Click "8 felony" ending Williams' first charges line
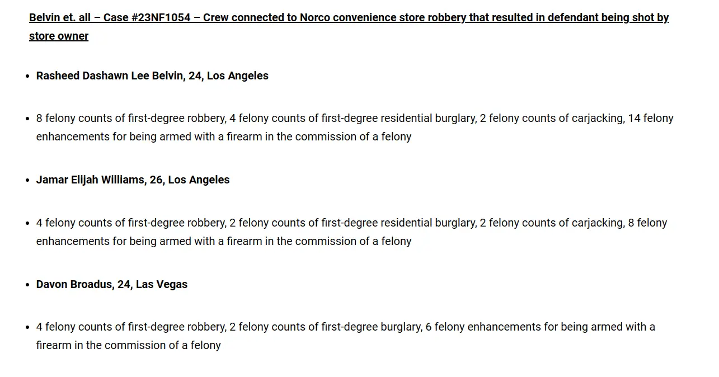Viewport: 719px width, 377px height. (647, 223)
